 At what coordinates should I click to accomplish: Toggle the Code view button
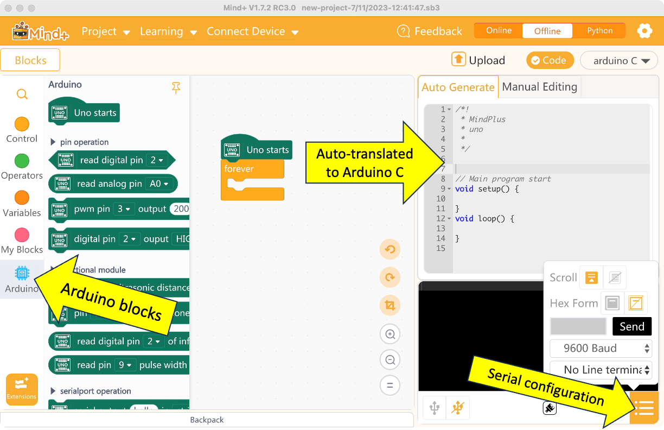[549, 60]
